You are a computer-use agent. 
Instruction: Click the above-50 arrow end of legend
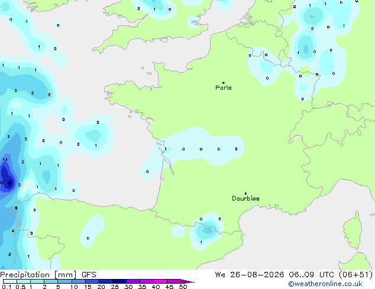point(187,281)
